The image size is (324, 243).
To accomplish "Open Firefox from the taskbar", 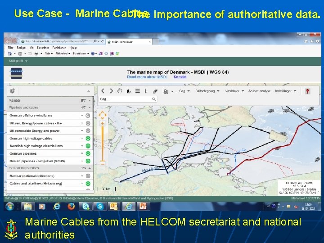I will click(71, 206).
